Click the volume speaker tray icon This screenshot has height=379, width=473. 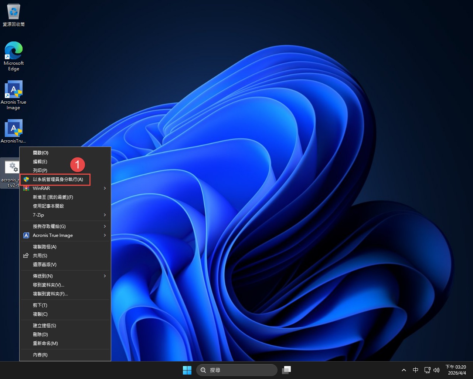pos(436,370)
